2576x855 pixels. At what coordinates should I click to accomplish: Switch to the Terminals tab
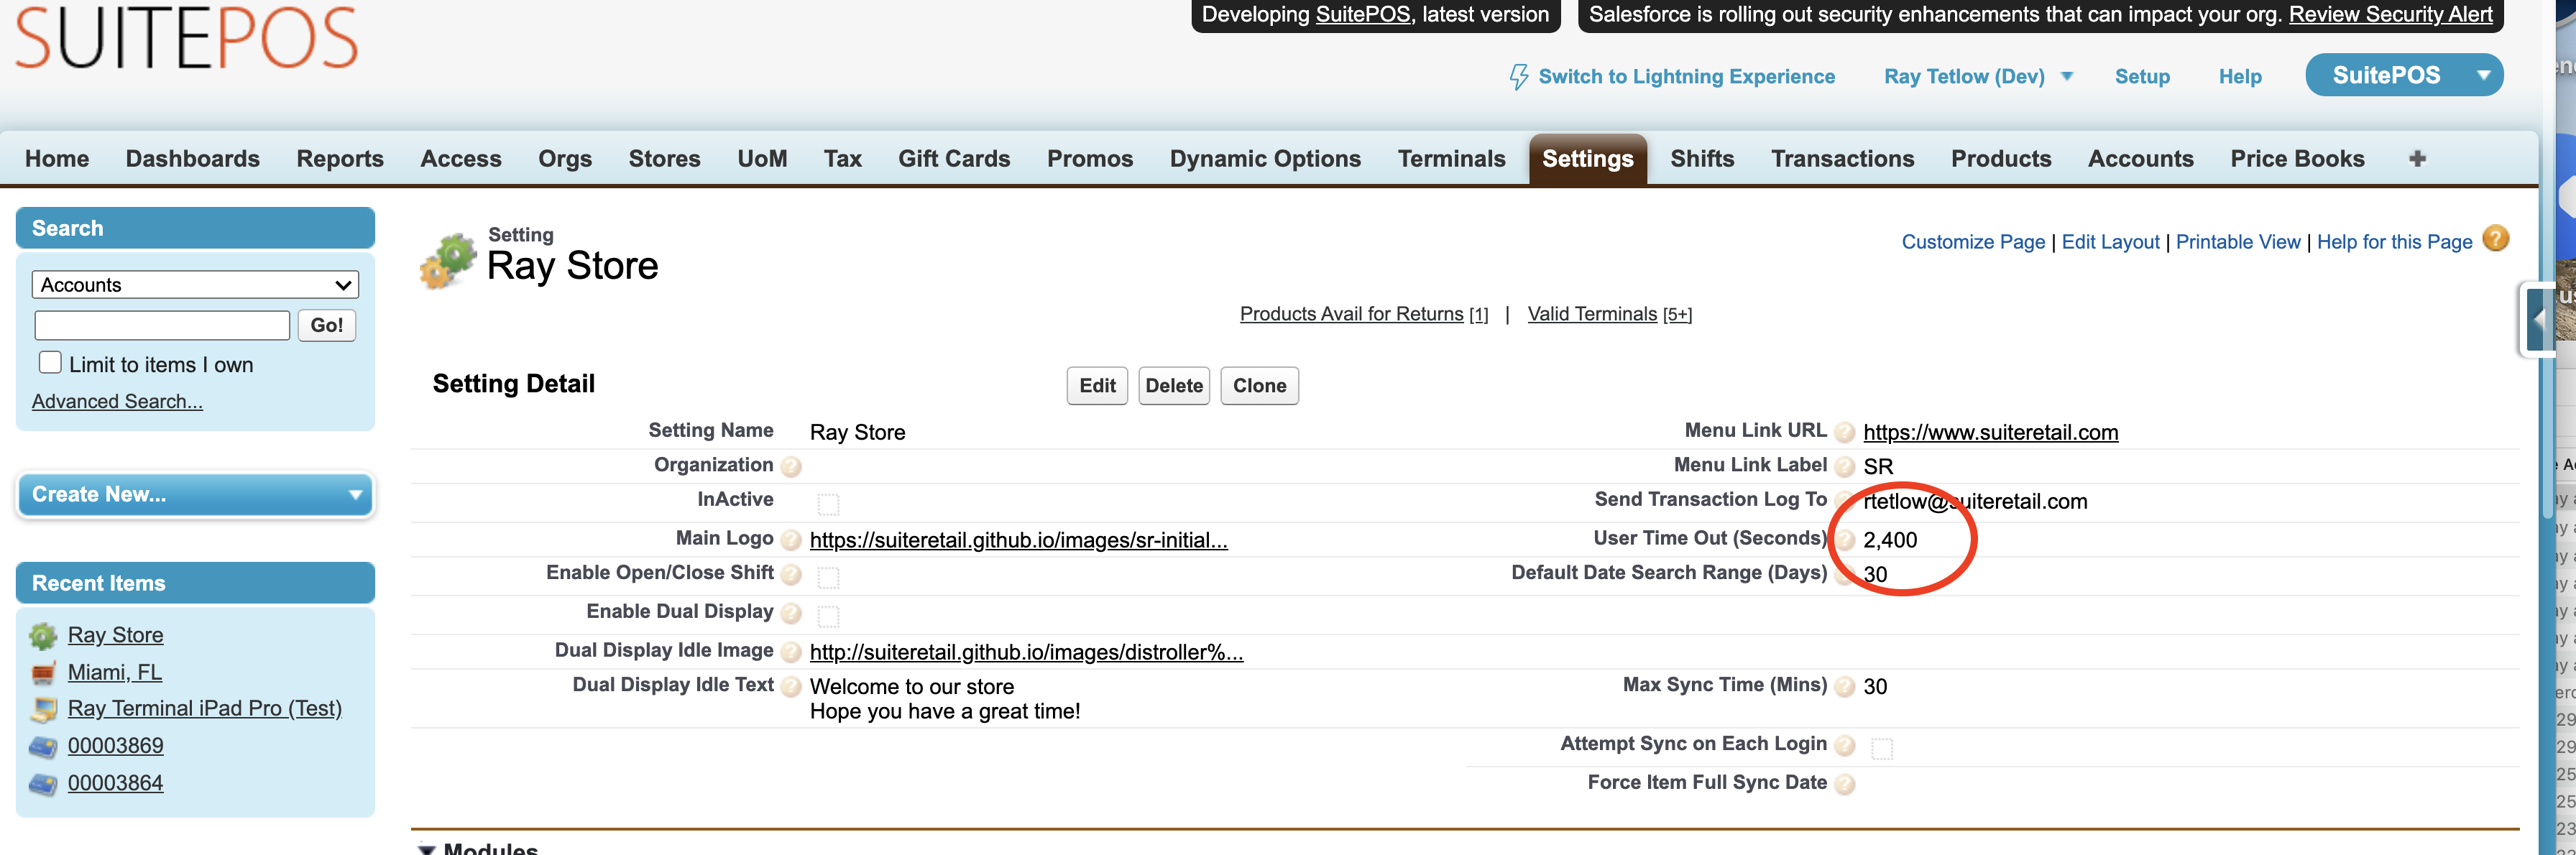[1451, 159]
